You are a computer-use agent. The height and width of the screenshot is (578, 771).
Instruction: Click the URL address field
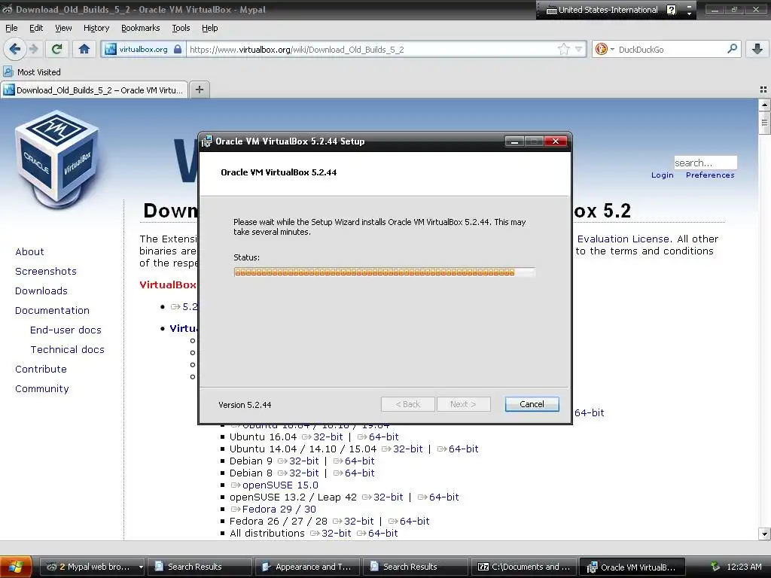372,49
